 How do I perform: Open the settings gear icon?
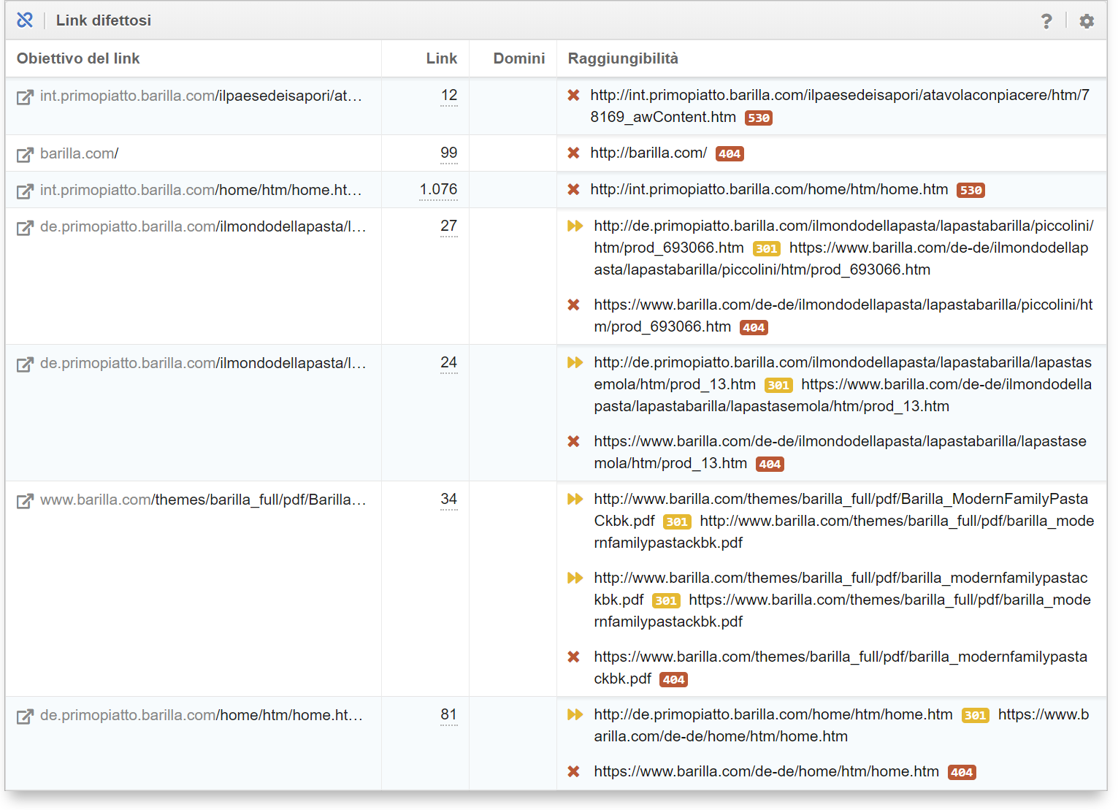tap(1087, 21)
